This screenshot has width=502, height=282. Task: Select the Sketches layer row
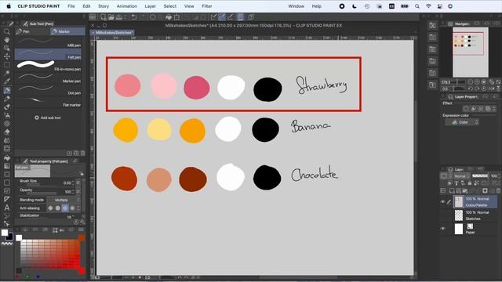(475, 215)
